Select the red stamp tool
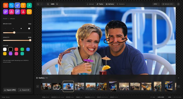Viewport: 183px width, 99px height. click(x=23, y=12)
